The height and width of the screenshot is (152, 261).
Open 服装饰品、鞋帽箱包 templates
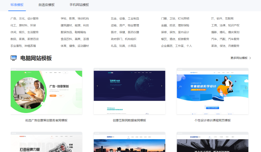(x=73, y=32)
